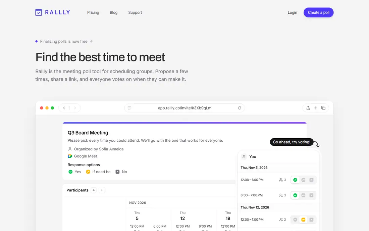Screen dimensions: 369x231
Task: Vote Yes for Nov 12 12:00–1:00 PM
Action: click(295, 220)
